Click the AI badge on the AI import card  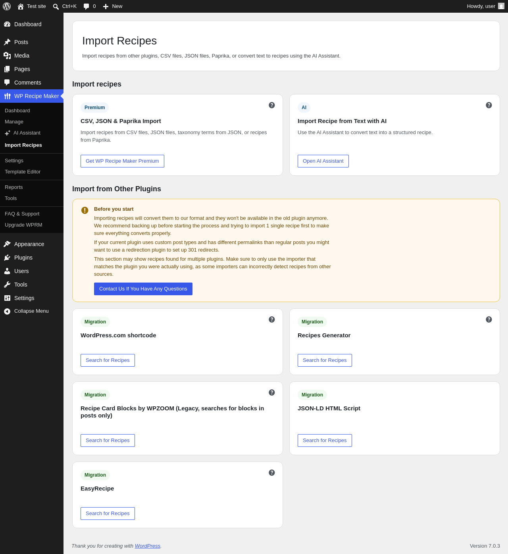[x=304, y=108]
